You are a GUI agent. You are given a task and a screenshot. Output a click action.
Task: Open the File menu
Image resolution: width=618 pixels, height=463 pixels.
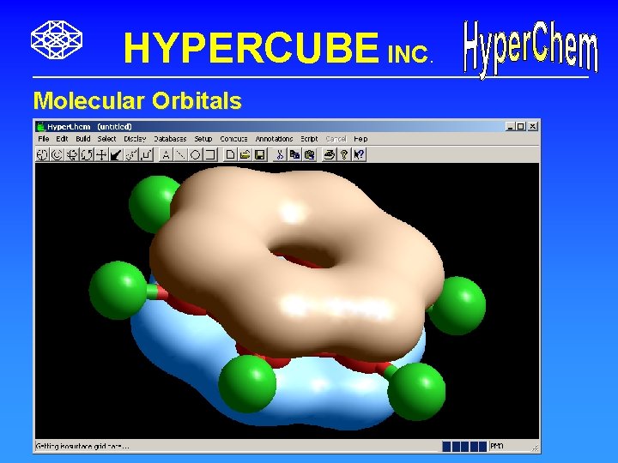[x=44, y=139]
